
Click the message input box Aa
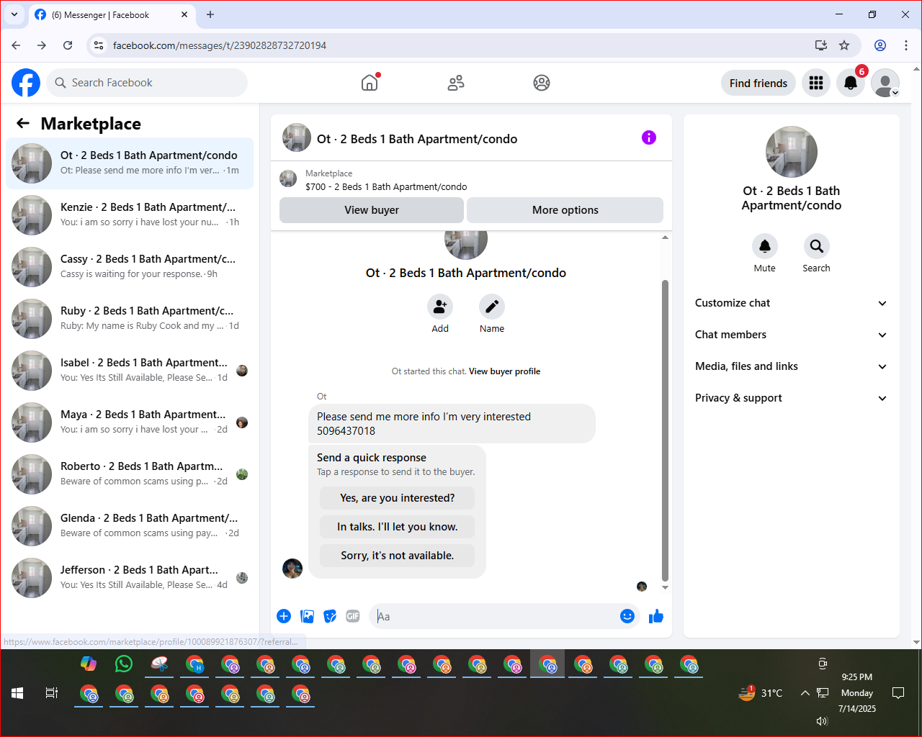point(496,616)
